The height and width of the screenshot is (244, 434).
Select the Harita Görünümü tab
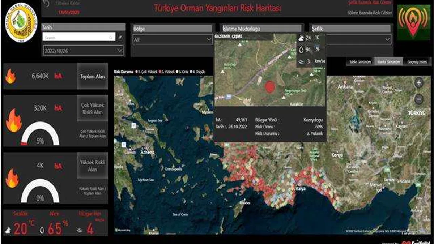[x=388, y=62]
